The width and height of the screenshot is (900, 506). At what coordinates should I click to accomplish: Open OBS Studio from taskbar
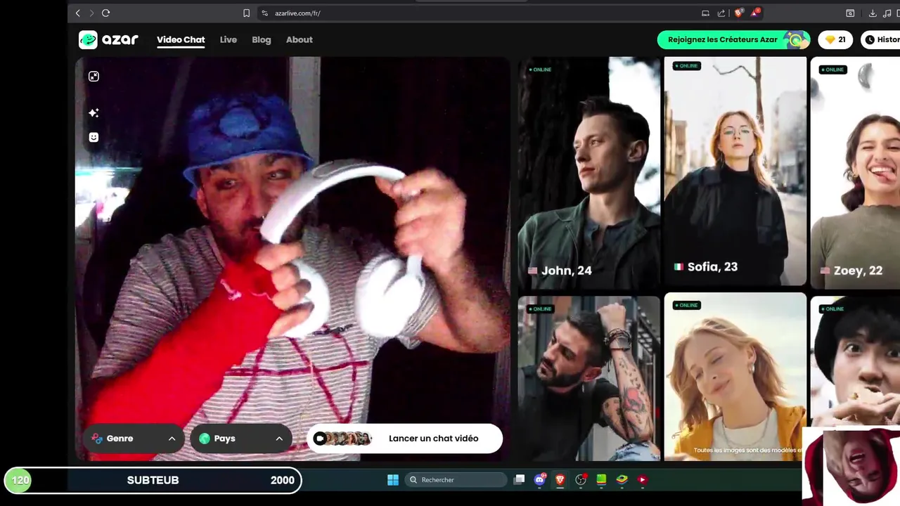click(x=581, y=480)
